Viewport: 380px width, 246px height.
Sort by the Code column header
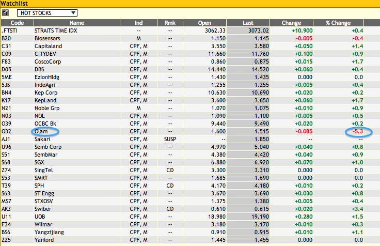(x=17, y=23)
